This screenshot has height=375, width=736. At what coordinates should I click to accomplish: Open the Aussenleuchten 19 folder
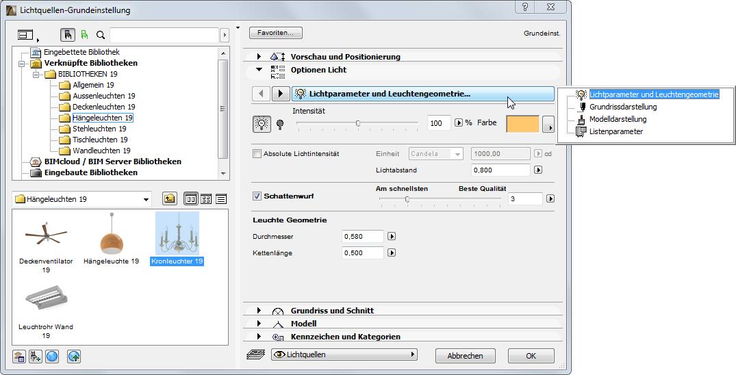(x=104, y=96)
